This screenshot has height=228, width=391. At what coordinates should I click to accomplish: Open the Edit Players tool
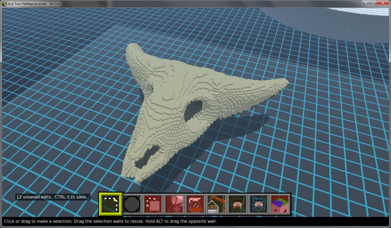click(x=238, y=204)
